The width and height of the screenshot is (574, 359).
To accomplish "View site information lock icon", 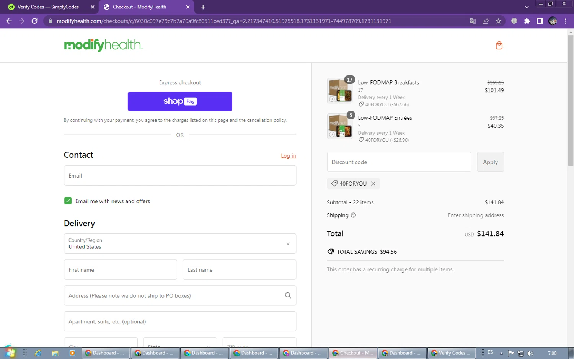I will [x=50, y=21].
